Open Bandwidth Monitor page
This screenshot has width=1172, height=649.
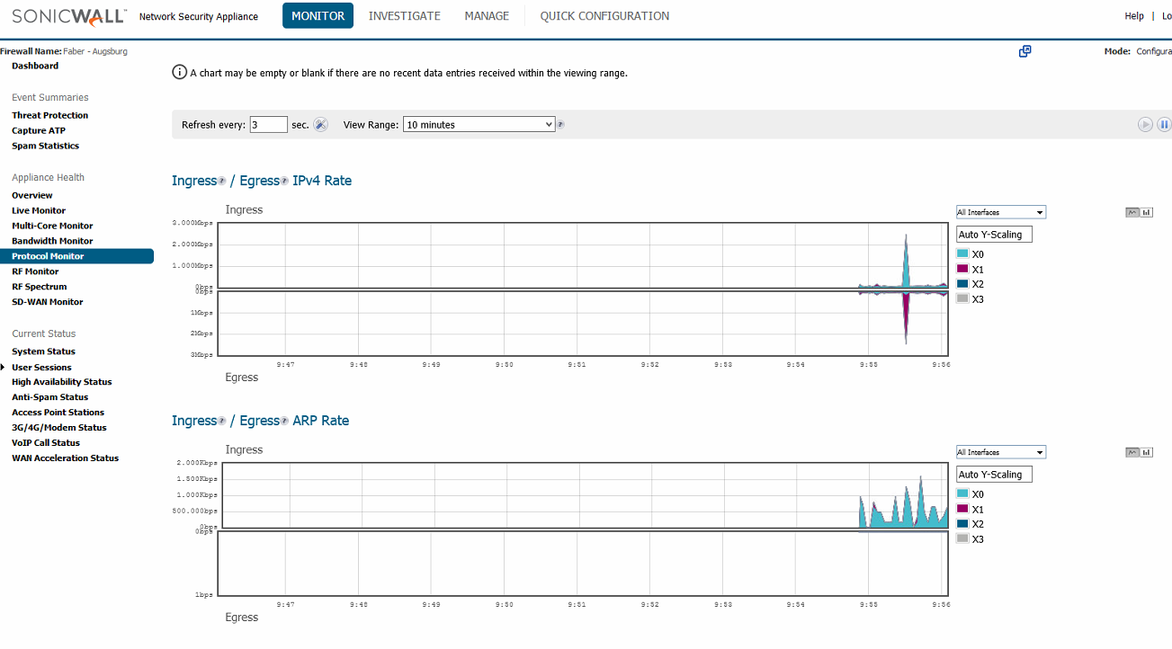(52, 241)
